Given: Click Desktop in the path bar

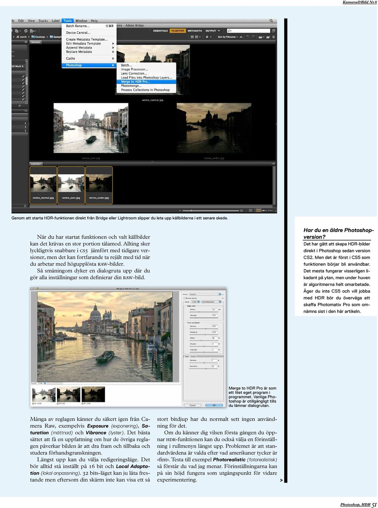Looking at the screenshot, I should 38,37.
